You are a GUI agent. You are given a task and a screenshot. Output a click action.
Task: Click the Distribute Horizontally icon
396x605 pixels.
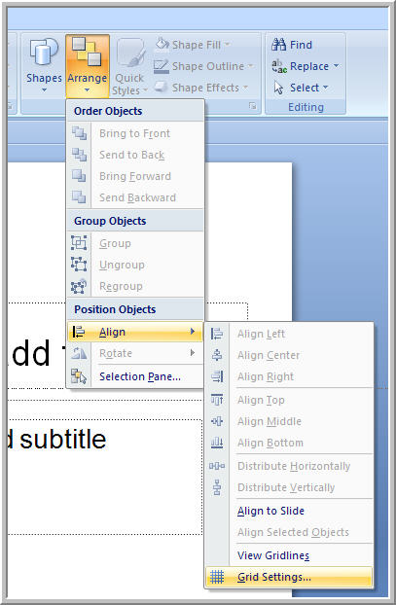tap(217, 466)
